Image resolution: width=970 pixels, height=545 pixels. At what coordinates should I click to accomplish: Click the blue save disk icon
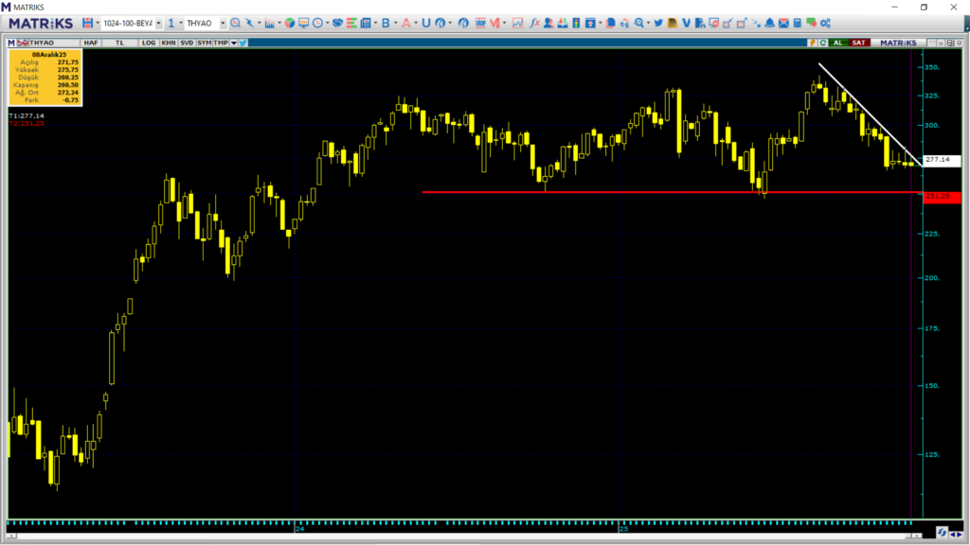(88, 23)
